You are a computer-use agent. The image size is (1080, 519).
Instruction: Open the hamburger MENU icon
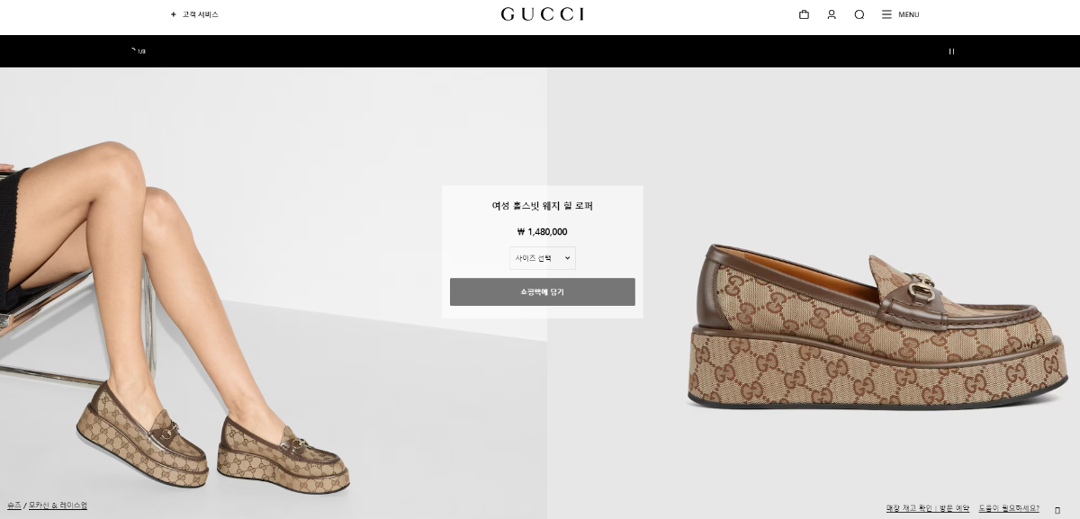(886, 14)
